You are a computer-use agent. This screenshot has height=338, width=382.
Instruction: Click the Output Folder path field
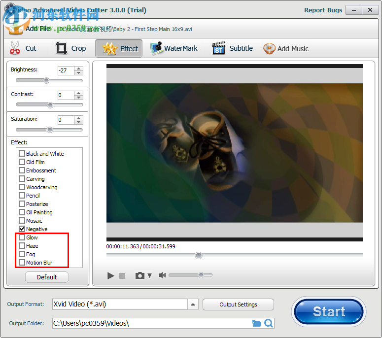(151, 323)
